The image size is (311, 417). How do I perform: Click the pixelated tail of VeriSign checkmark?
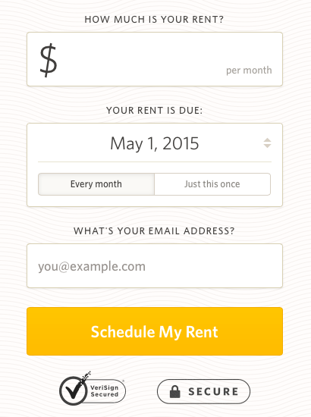[86, 376]
